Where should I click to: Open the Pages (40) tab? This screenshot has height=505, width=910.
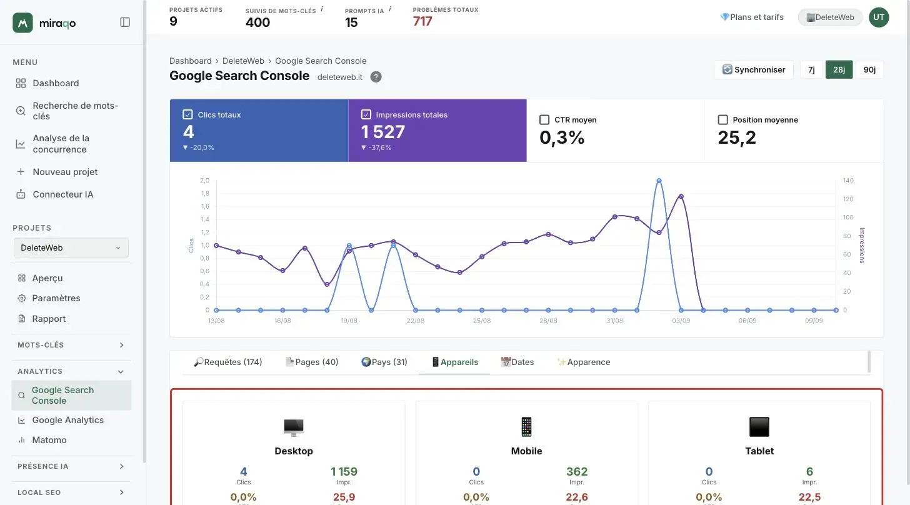311,362
